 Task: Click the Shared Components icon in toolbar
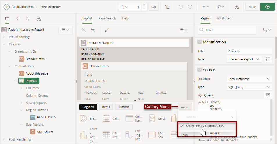[237, 7]
